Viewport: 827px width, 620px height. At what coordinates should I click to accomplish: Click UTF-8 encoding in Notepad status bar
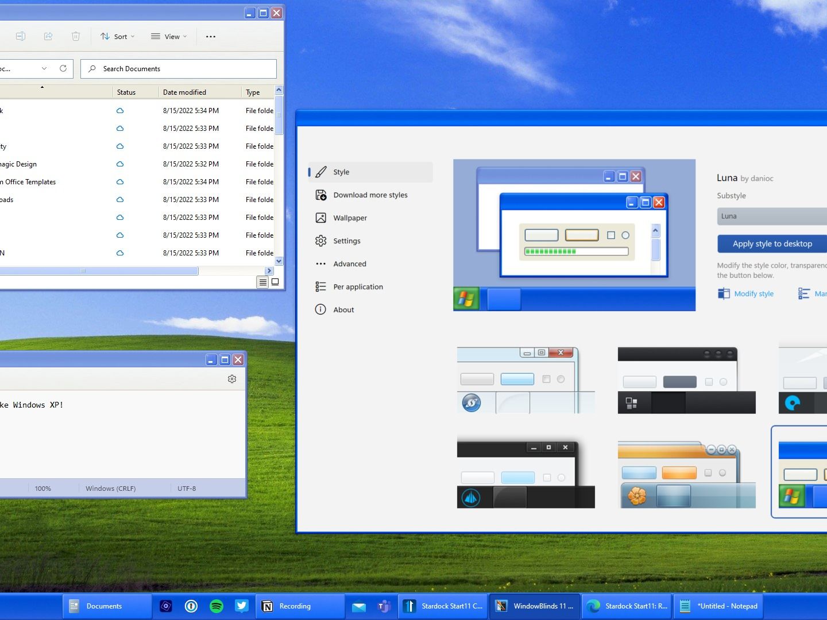tap(187, 489)
